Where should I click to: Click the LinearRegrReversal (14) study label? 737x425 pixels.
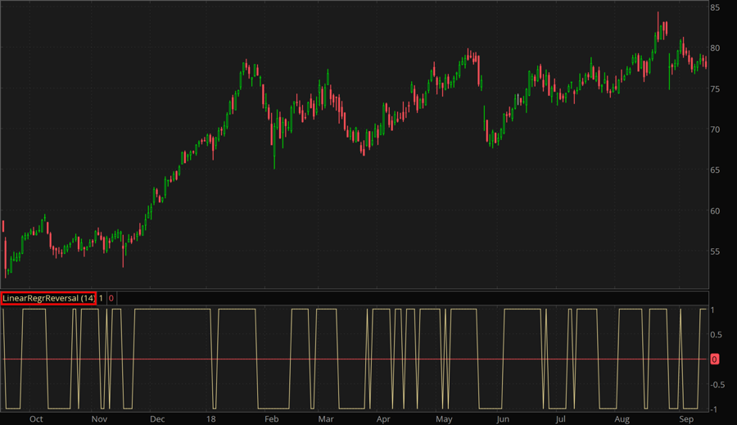[49, 298]
